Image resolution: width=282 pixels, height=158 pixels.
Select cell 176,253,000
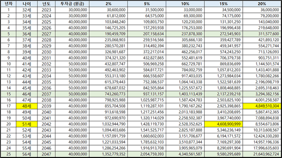coord(185,28)
